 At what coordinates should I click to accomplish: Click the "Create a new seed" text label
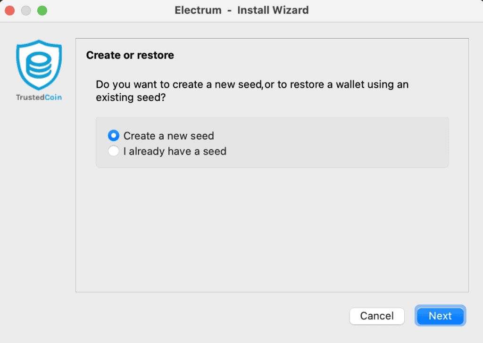coord(168,136)
